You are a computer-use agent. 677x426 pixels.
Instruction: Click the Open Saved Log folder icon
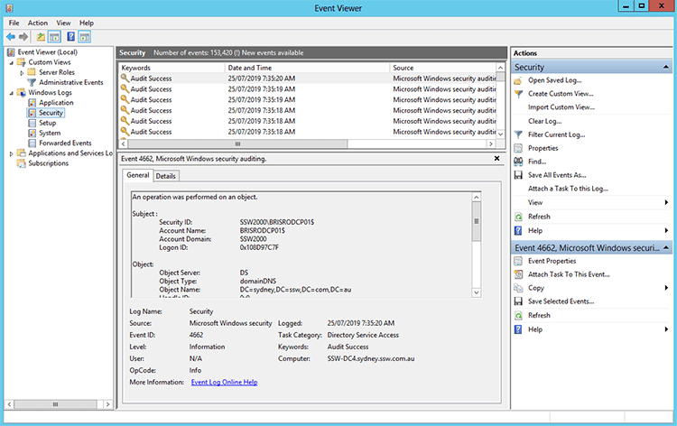(x=518, y=80)
